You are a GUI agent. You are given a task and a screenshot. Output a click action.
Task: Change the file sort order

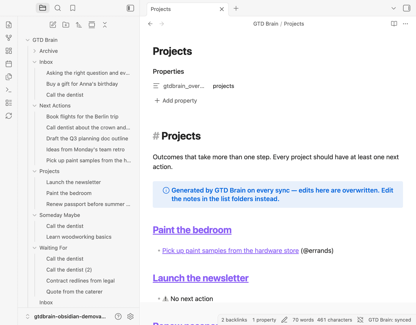(79, 25)
